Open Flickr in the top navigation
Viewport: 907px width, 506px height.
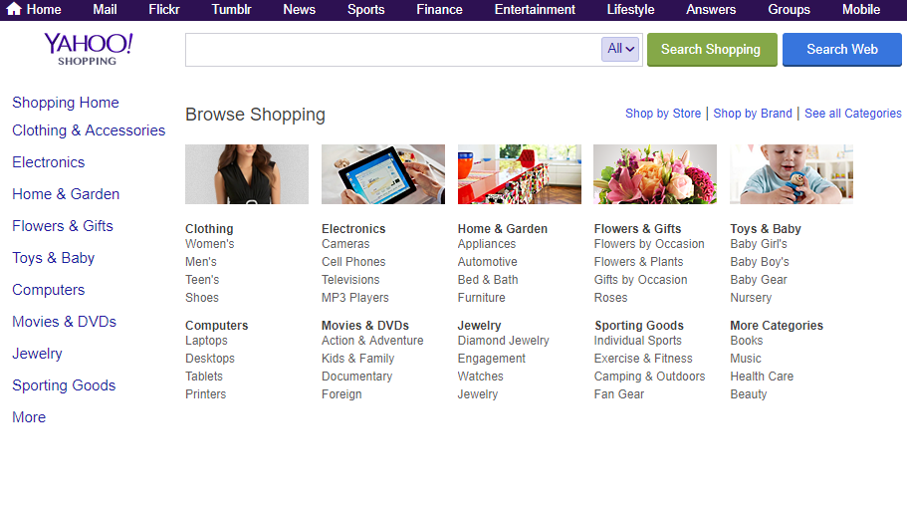point(163,9)
